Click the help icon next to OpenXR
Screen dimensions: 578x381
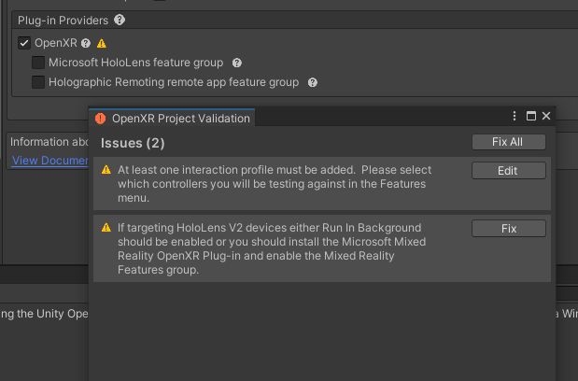(86, 44)
